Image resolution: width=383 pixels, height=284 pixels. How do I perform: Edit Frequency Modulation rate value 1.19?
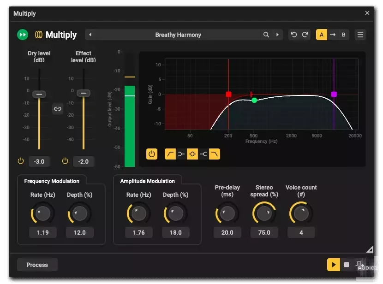click(43, 232)
